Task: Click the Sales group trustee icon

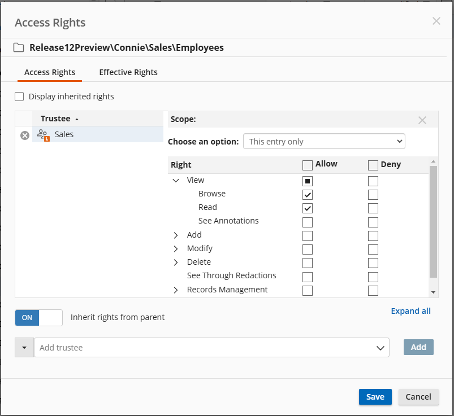Action: (x=42, y=135)
